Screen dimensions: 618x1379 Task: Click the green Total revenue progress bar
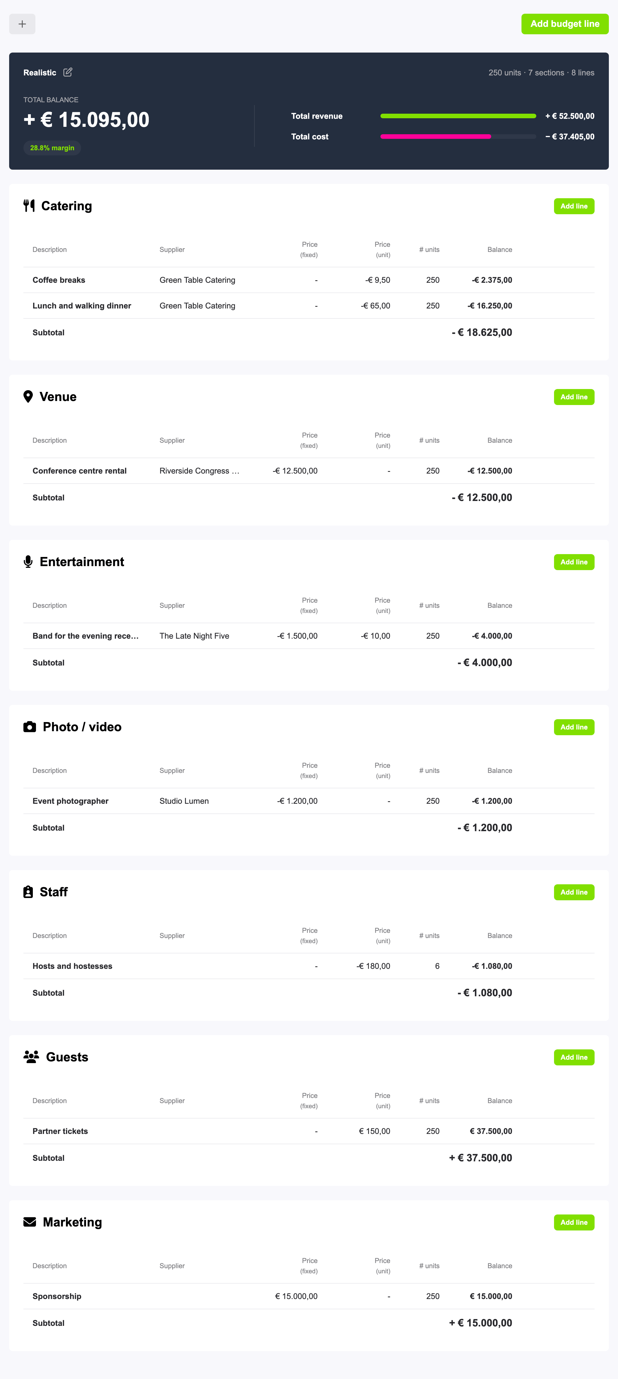tap(458, 116)
